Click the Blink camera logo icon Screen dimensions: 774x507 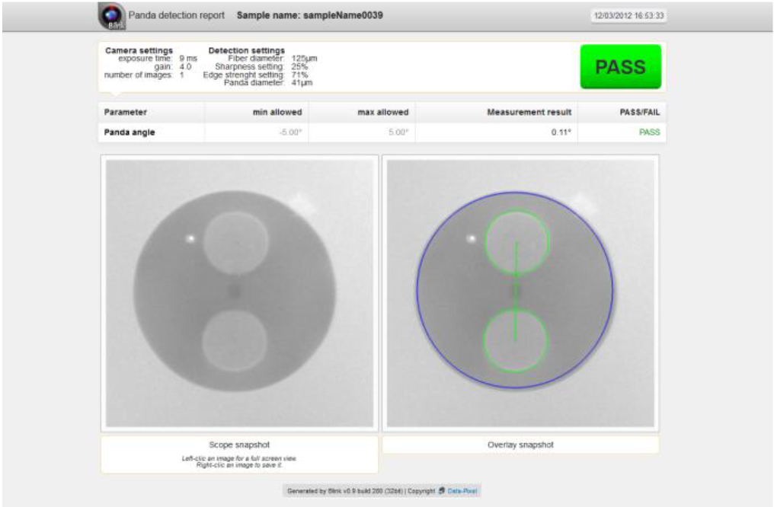pos(111,16)
